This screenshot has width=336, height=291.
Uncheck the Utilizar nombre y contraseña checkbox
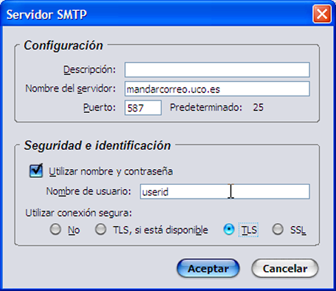coord(36,170)
